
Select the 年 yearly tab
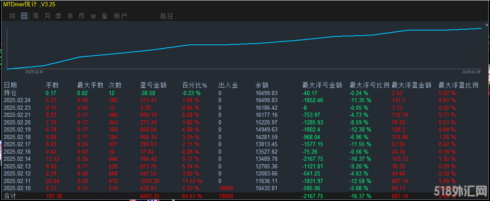70,16
